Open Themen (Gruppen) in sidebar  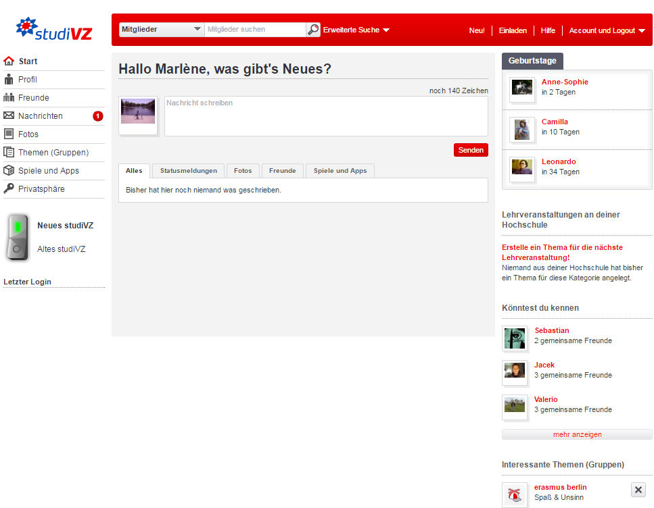(x=54, y=153)
